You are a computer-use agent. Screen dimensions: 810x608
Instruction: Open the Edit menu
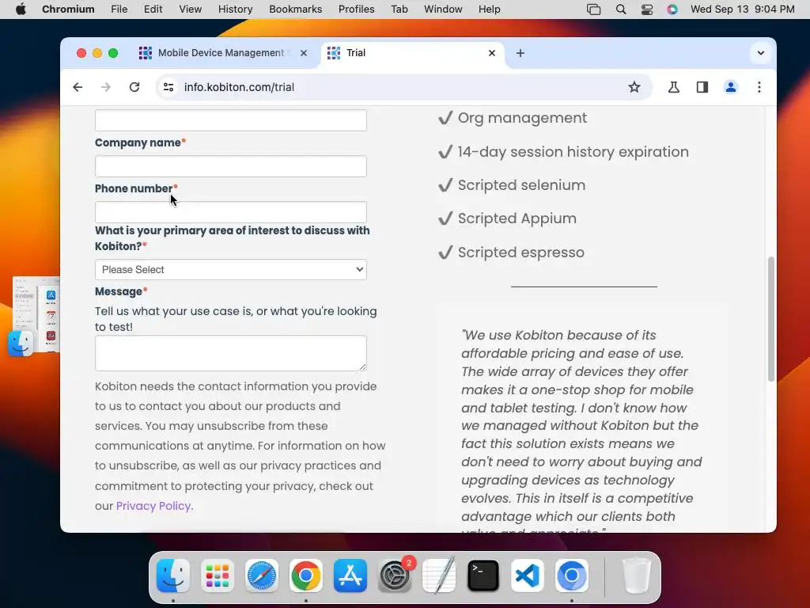(153, 9)
